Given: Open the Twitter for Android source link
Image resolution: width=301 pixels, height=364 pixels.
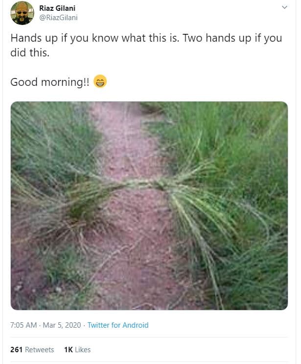Looking at the screenshot, I should click(x=118, y=325).
